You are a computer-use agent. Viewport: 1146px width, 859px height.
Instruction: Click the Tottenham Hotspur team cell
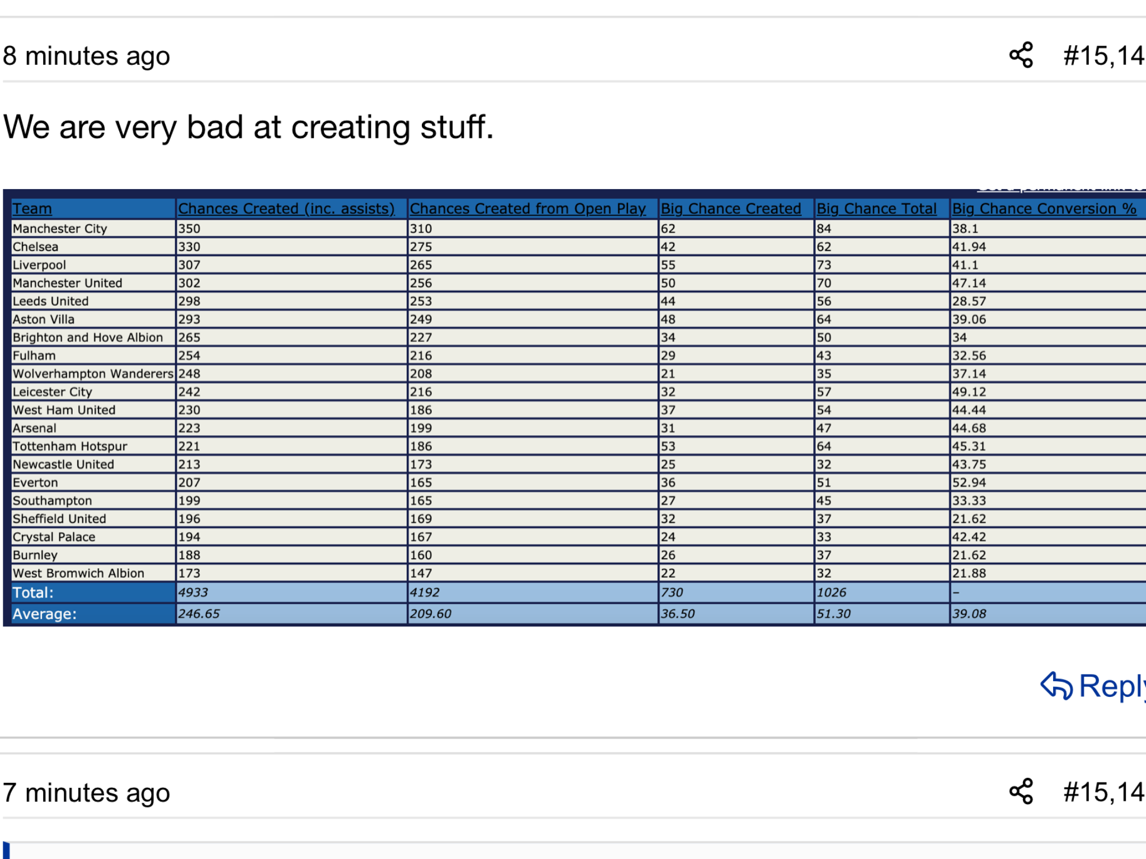click(x=70, y=446)
